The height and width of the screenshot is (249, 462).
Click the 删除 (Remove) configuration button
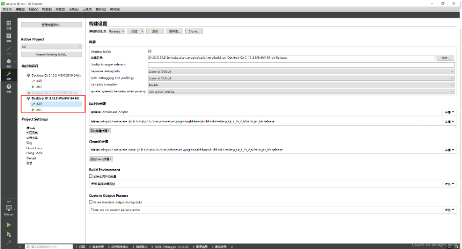[x=155, y=31]
